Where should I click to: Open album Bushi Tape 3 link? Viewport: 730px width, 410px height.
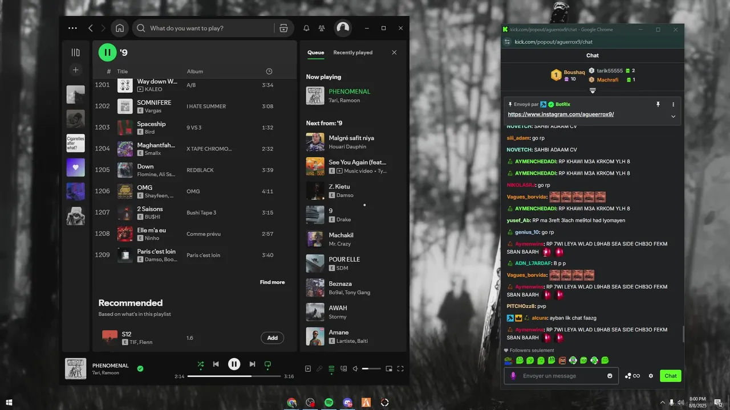coord(201,213)
